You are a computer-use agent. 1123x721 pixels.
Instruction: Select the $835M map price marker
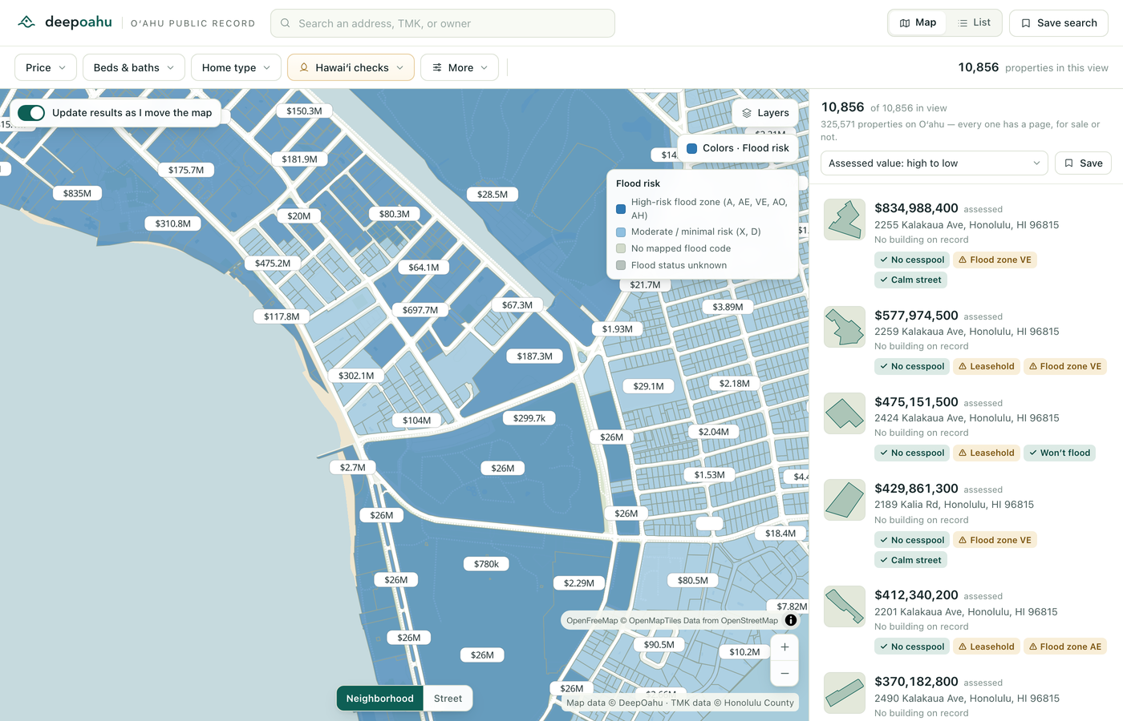(77, 193)
